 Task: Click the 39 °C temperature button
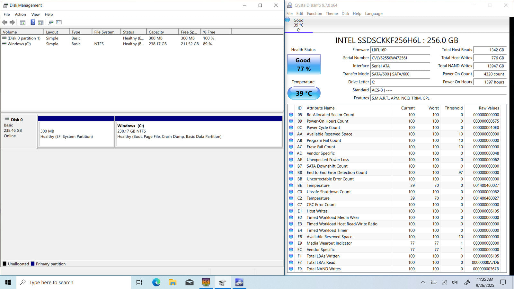(x=304, y=93)
